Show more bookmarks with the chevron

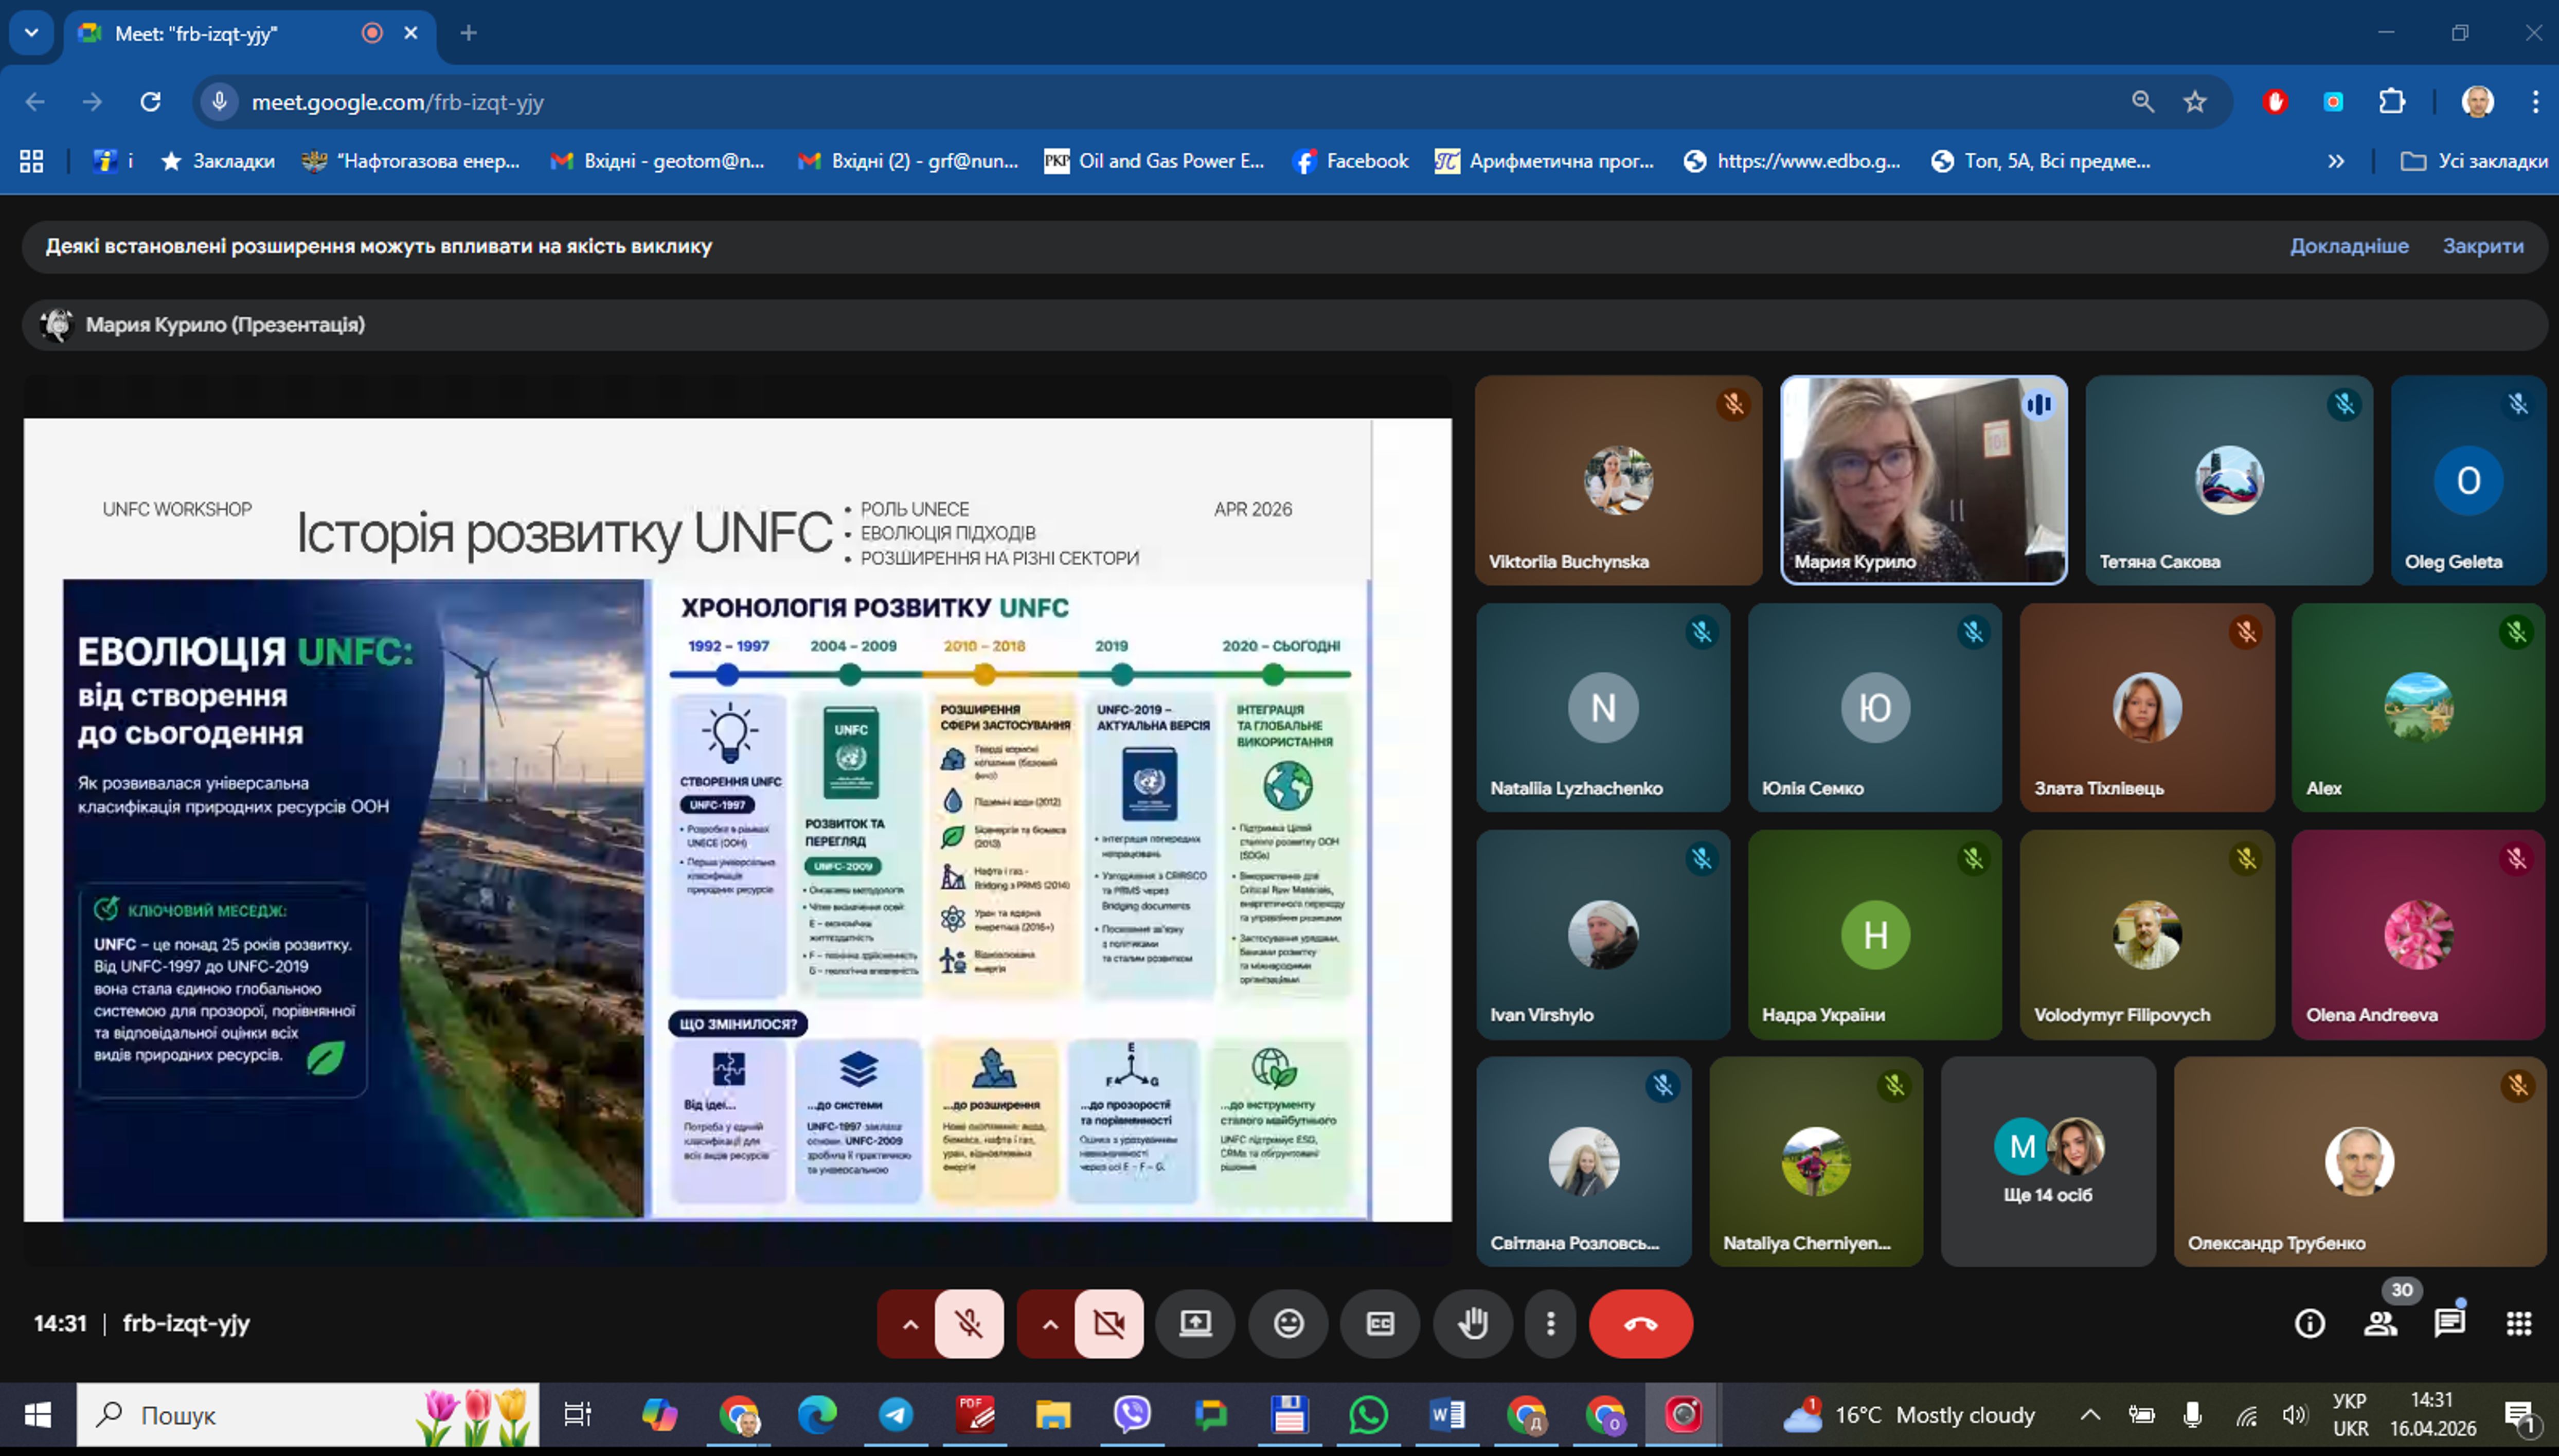2336,161
